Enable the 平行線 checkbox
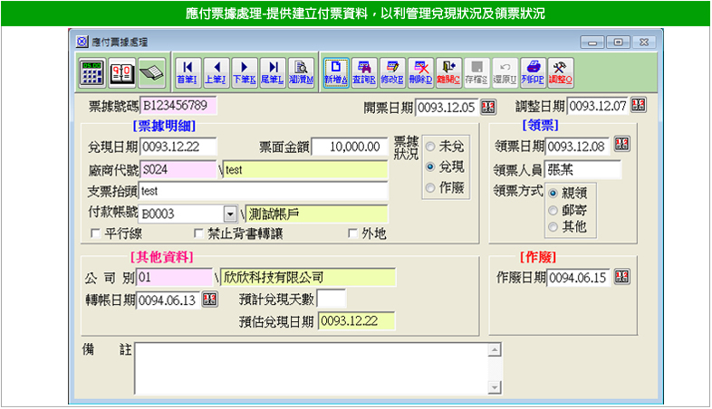Screen dimensions: 712x409 96,233
